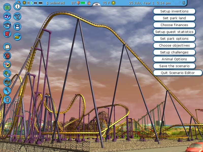Click the 87 park rating number
The height and width of the screenshot is (152, 203).
pos(73,3)
